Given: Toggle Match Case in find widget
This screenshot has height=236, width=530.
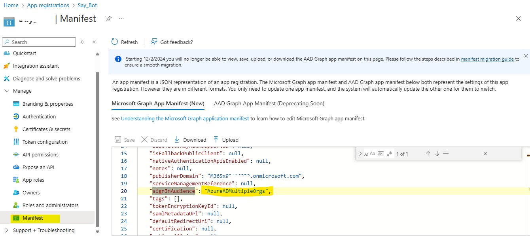Looking at the screenshot, I should pyautogui.click(x=372, y=154).
